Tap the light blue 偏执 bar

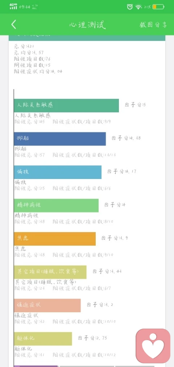pos(58,172)
